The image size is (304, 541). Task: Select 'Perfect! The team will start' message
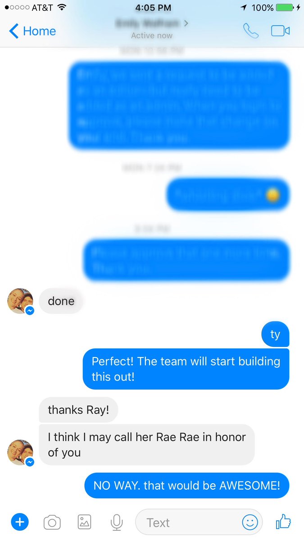[x=186, y=369]
